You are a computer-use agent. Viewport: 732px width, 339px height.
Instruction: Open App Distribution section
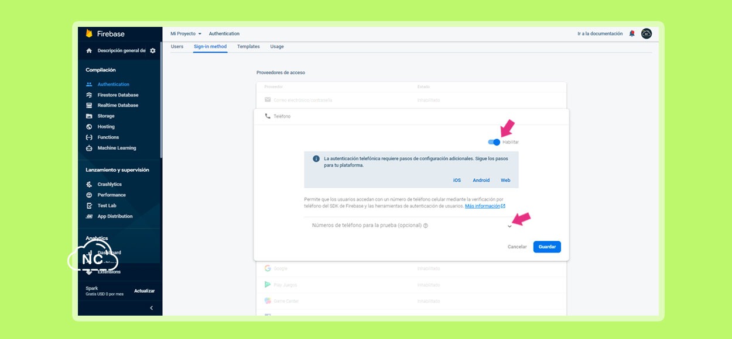[115, 216]
